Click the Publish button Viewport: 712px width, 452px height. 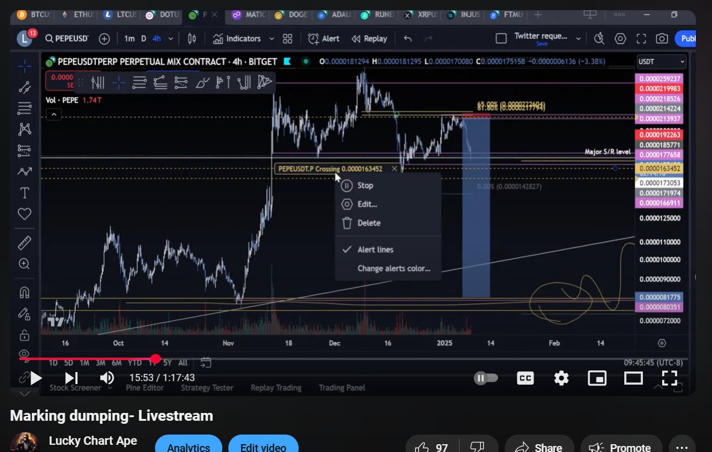(x=686, y=38)
